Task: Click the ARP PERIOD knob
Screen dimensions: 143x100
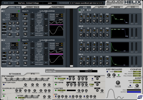Action: tap(137, 85)
